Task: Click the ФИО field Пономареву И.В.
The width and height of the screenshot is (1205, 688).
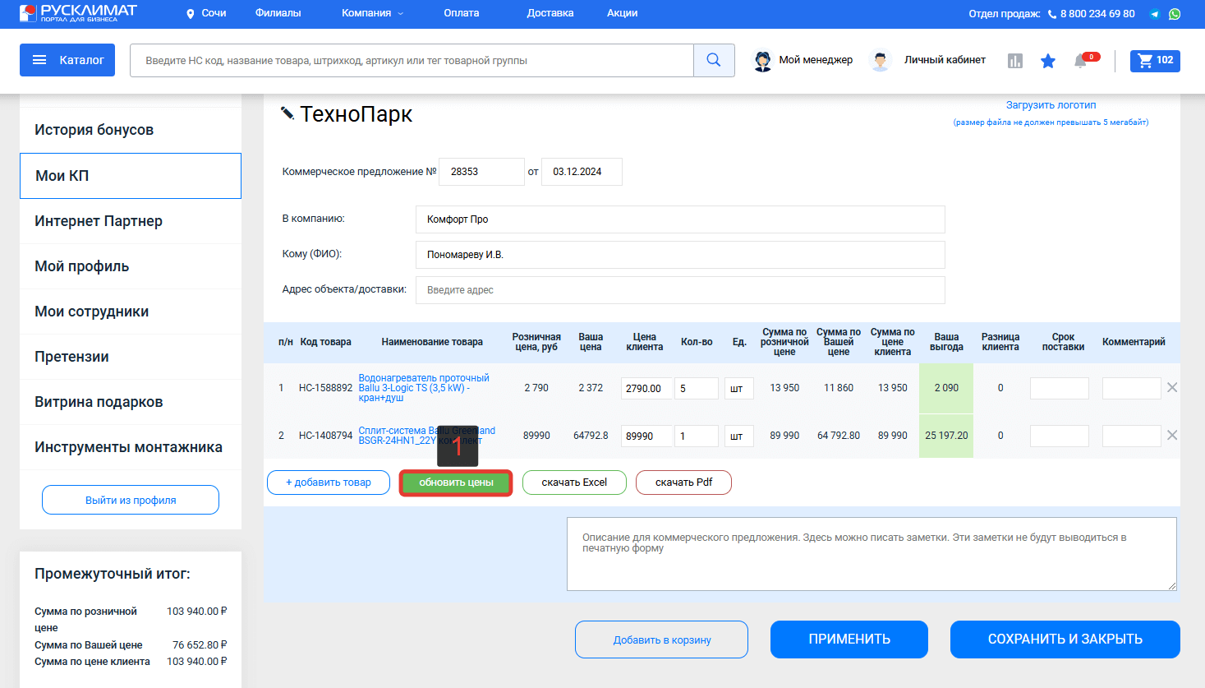Action: (680, 255)
